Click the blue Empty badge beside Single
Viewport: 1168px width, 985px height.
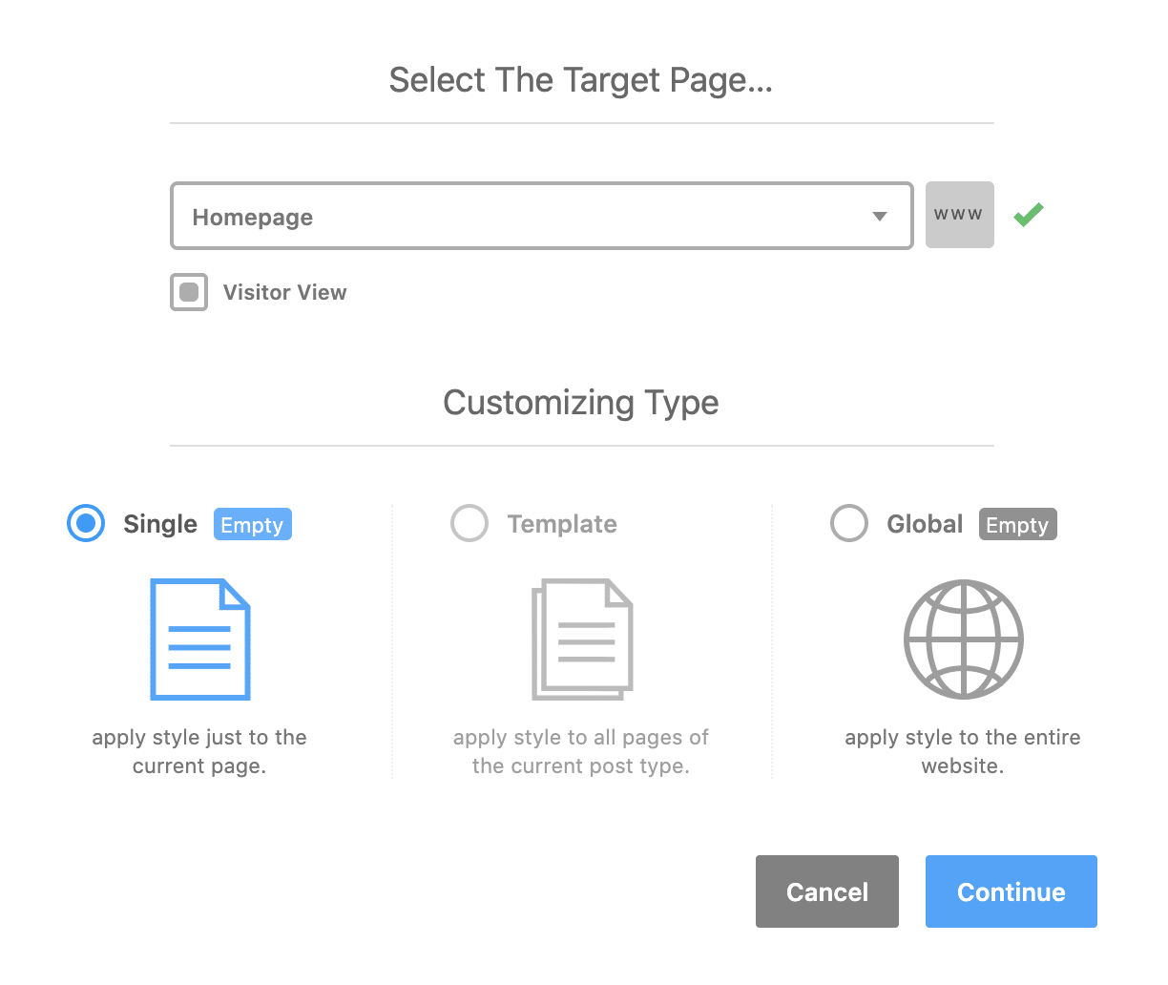(252, 524)
